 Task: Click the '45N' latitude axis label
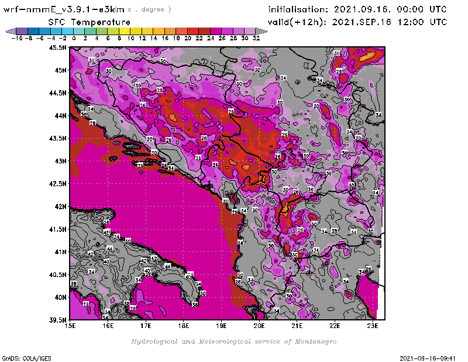60,70
